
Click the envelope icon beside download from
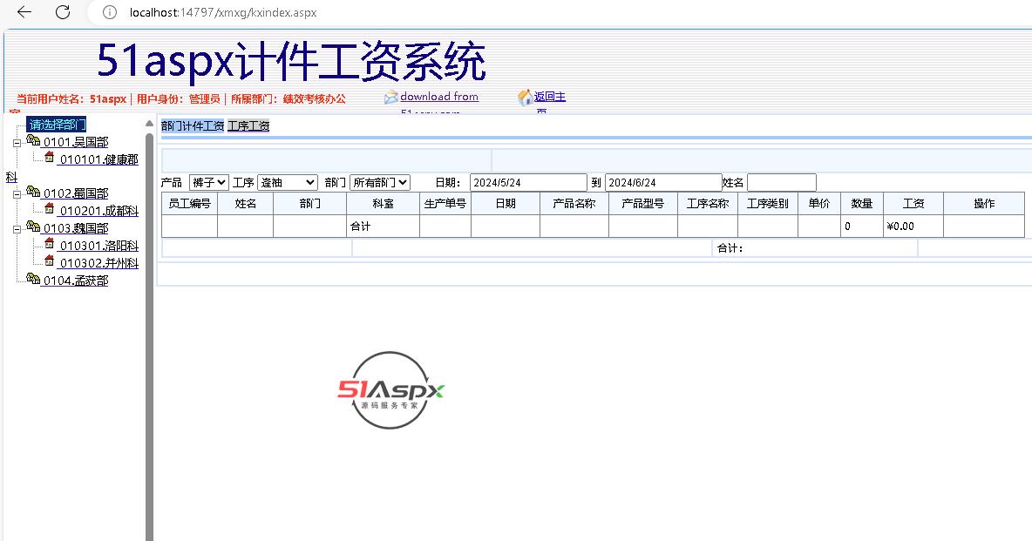[x=391, y=98]
